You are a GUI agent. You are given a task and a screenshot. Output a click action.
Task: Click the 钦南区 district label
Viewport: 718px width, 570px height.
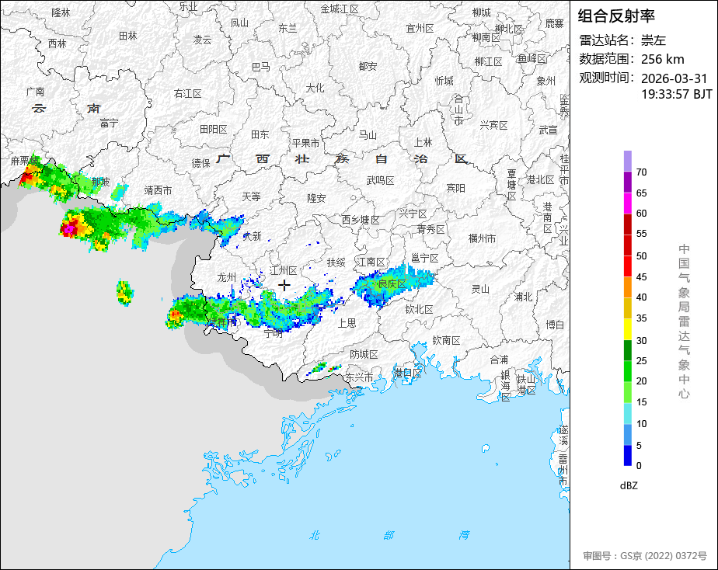pos(447,340)
